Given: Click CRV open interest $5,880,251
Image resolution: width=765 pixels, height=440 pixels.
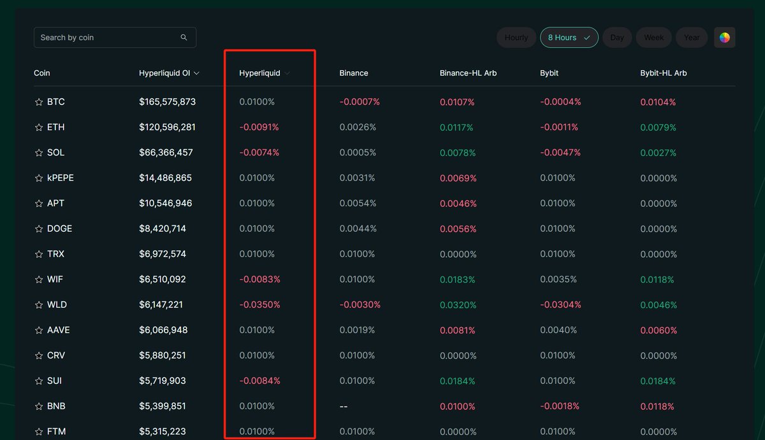Looking at the screenshot, I should 163,355.
